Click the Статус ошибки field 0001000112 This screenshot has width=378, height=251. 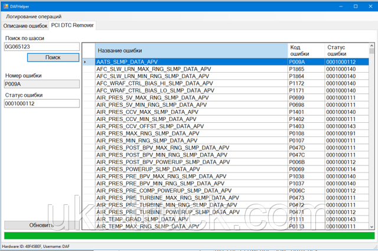tap(42, 103)
